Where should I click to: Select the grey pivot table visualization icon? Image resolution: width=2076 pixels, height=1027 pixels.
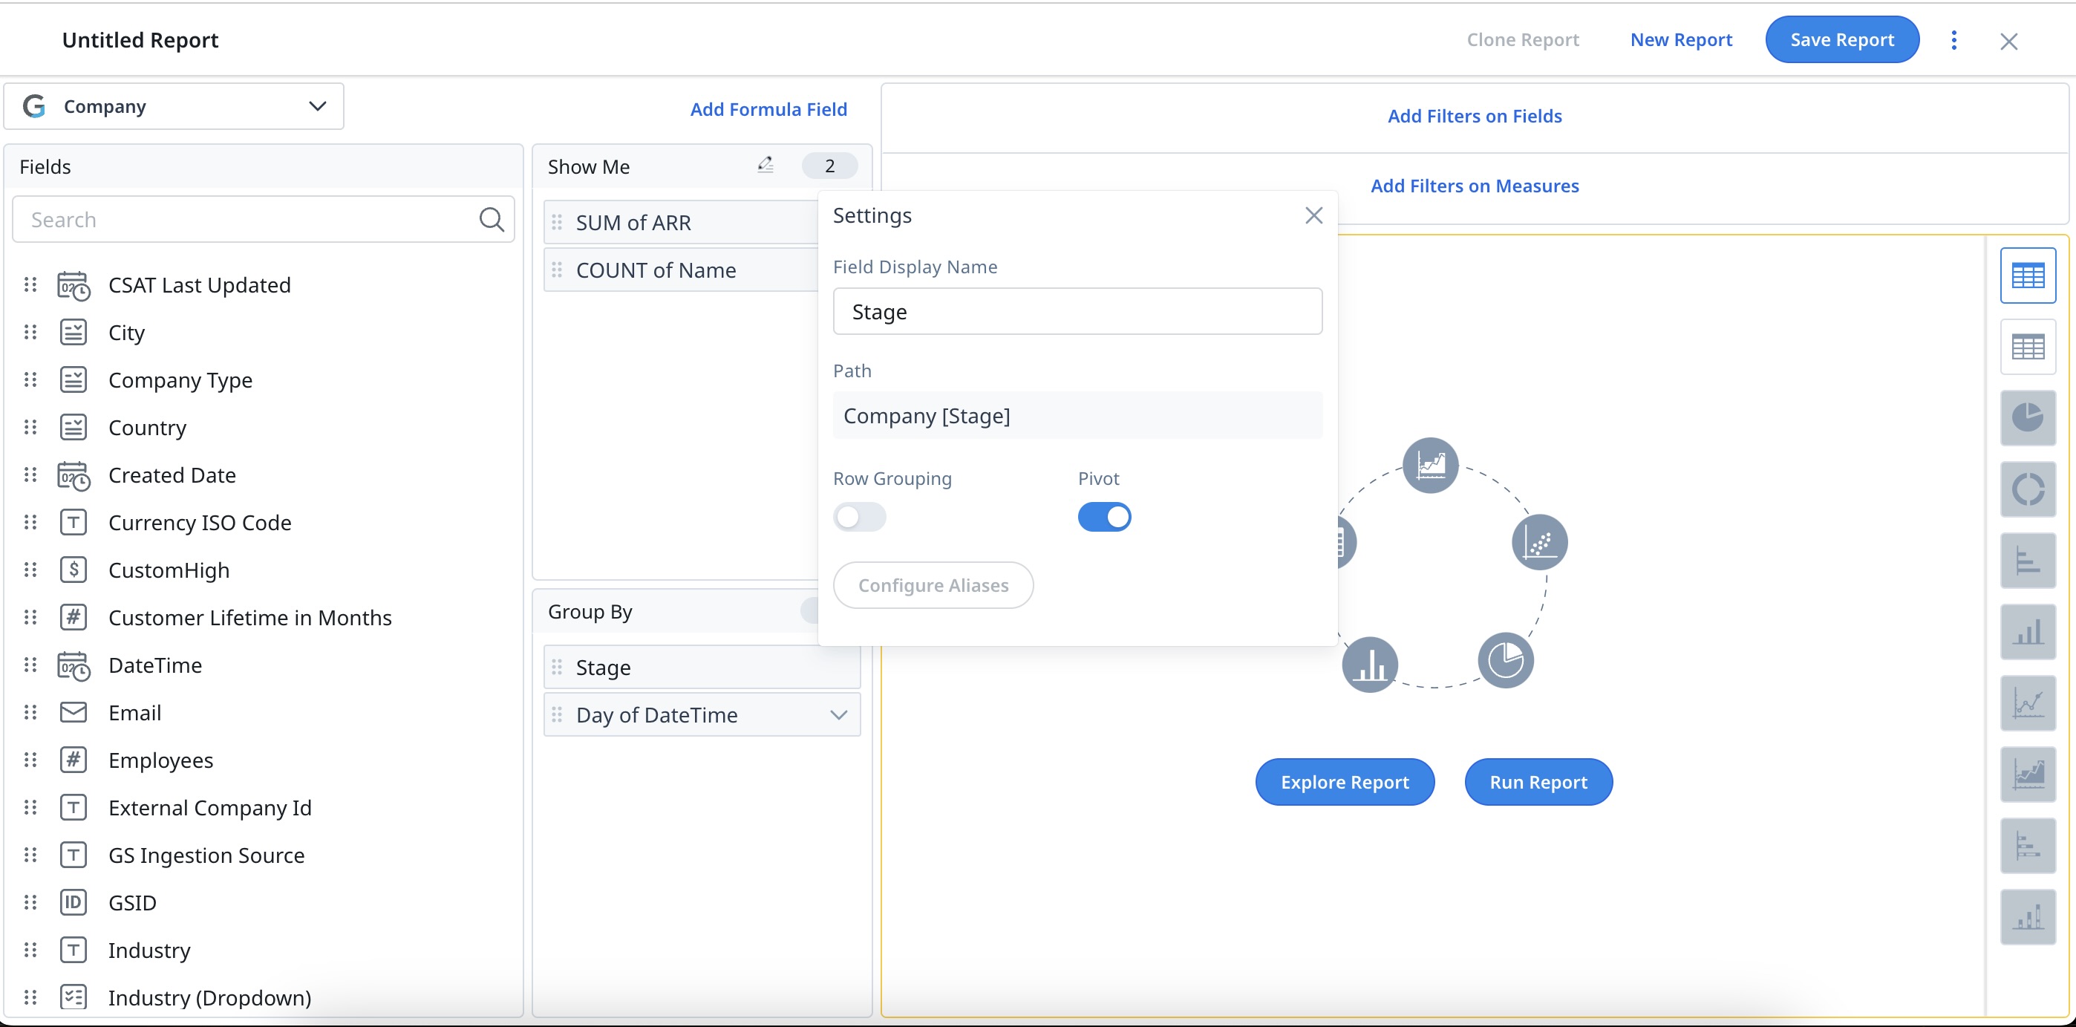pyautogui.click(x=2028, y=348)
